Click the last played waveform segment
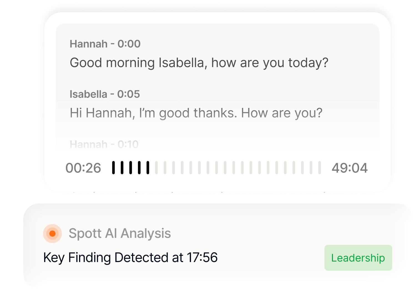This screenshot has width=414, height=289. [x=148, y=167]
